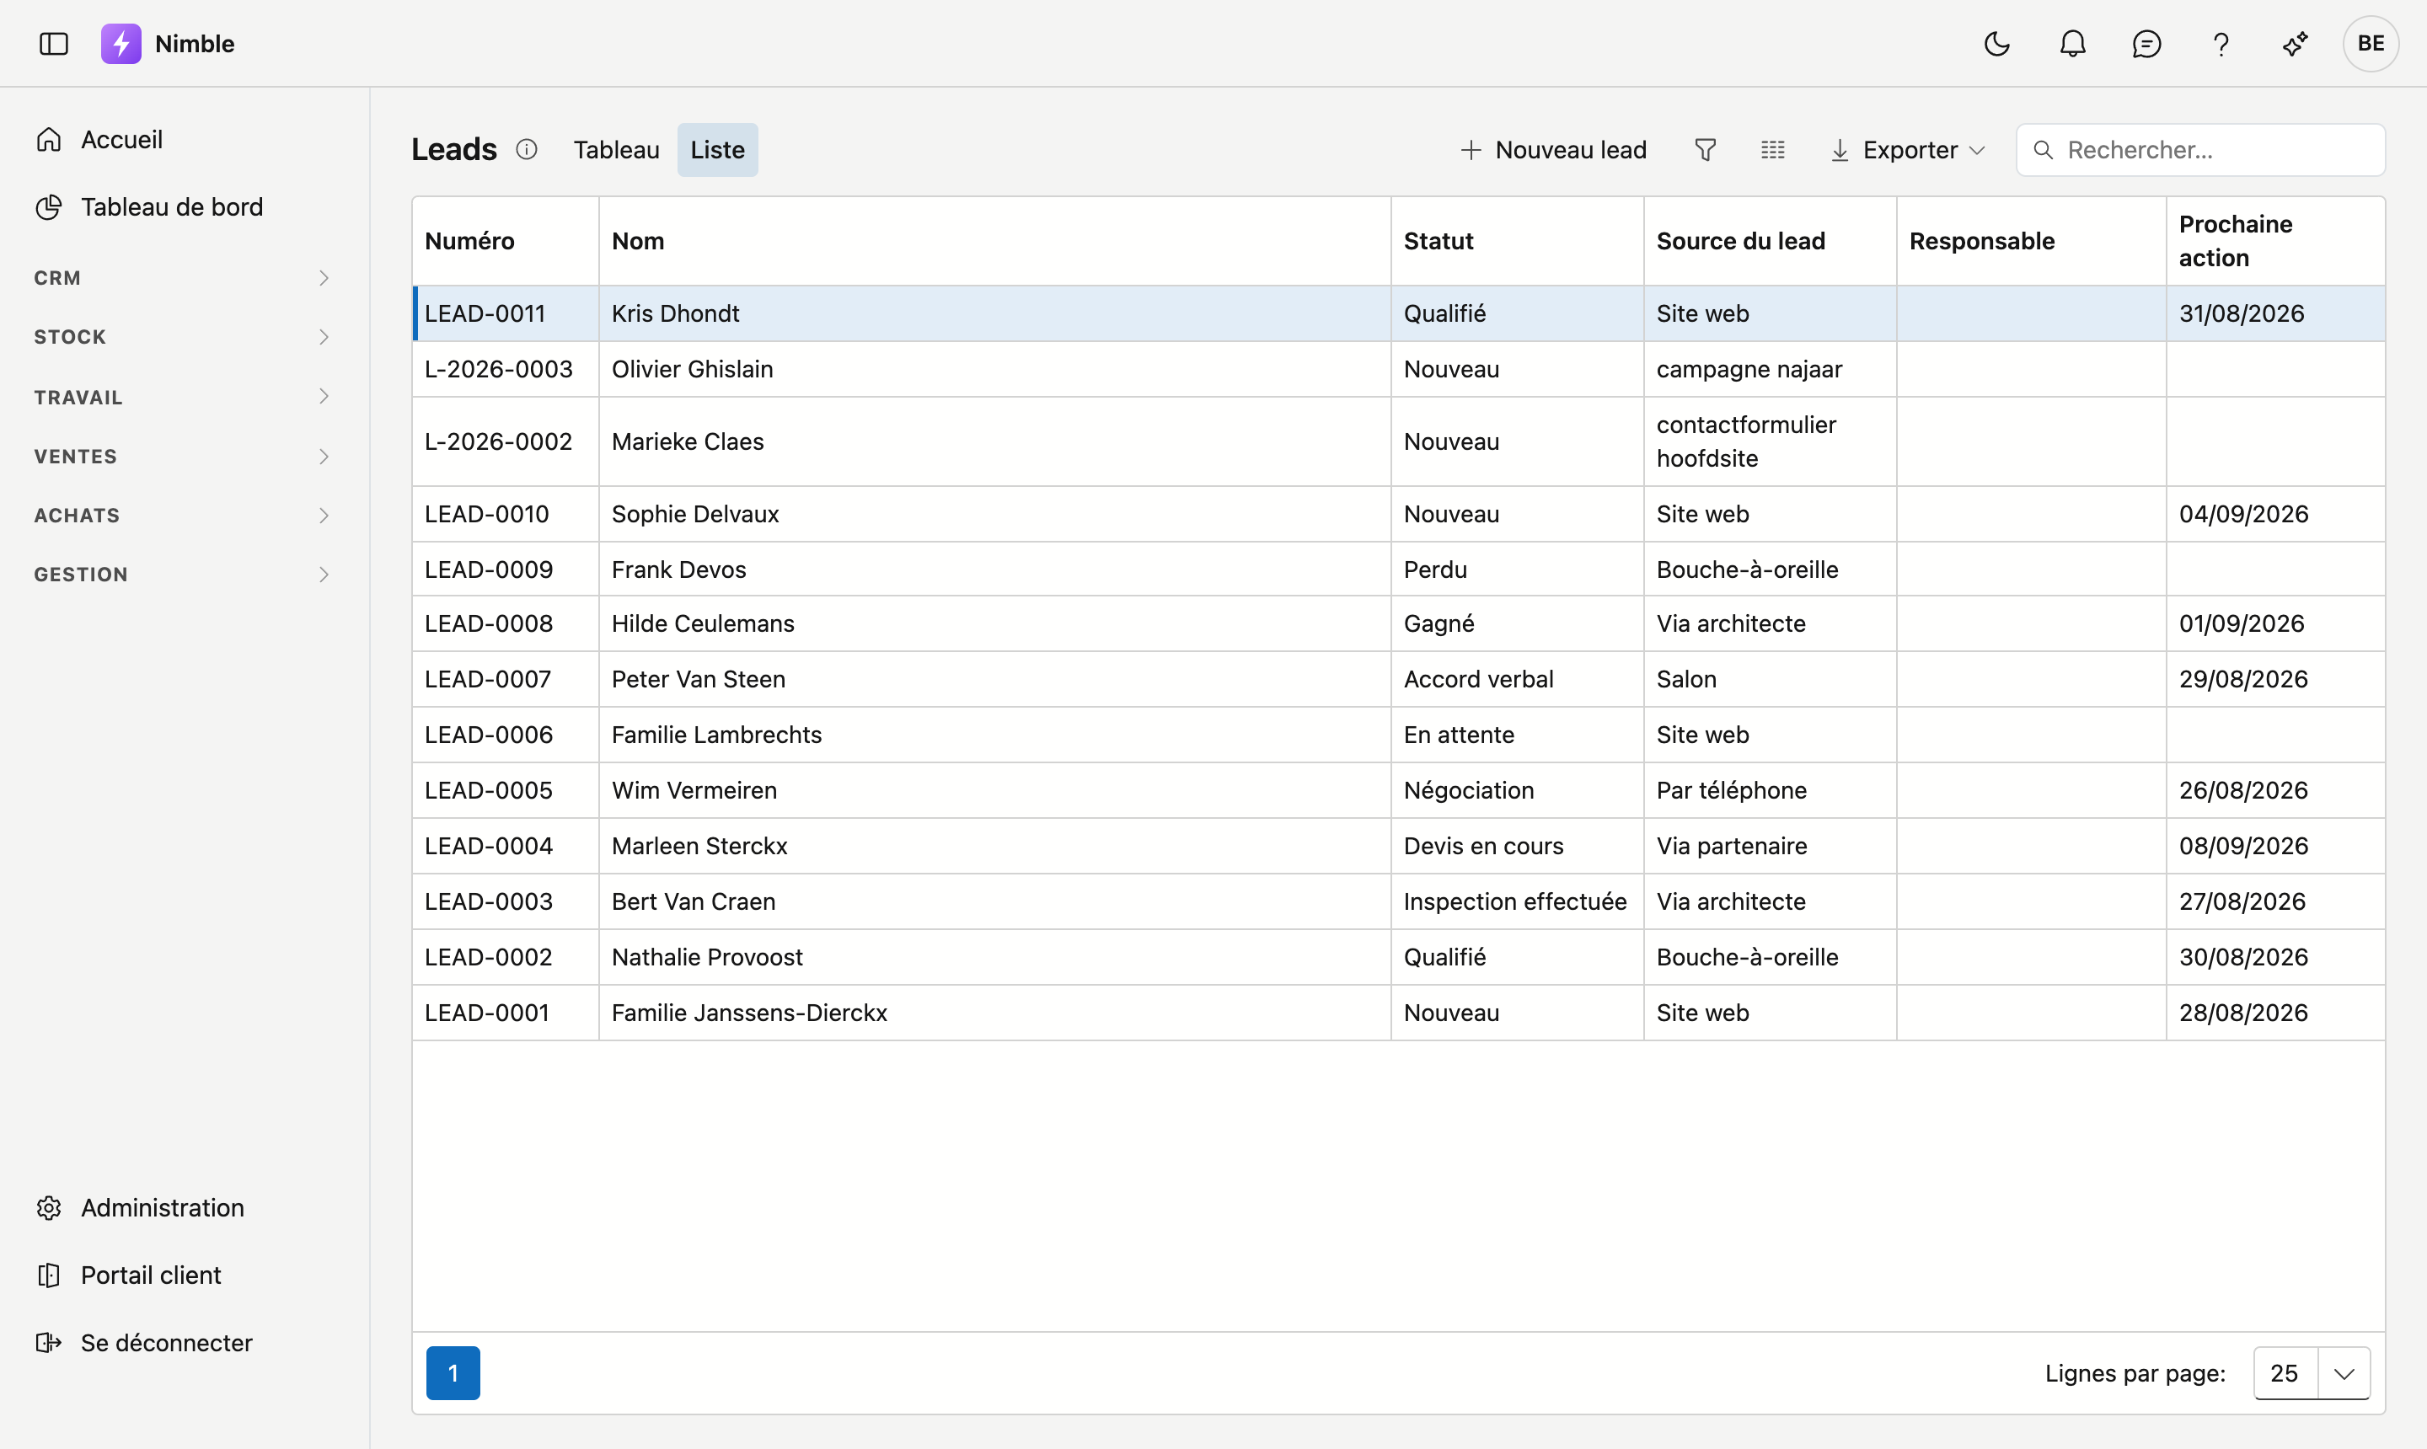Screen dimensions: 2427x1449
Task: Select Marieke Claes lead name
Action: point(688,441)
